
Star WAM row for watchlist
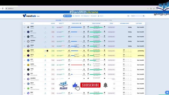coord(25,46)
